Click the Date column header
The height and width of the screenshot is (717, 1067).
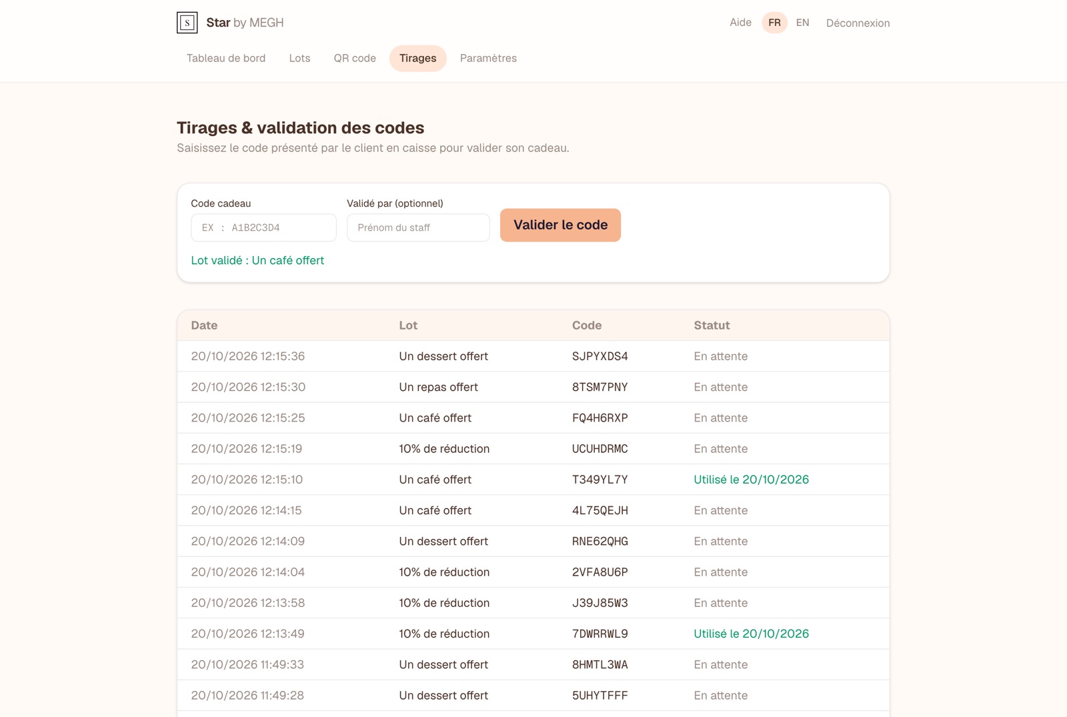pyautogui.click(x=204, y=325)
